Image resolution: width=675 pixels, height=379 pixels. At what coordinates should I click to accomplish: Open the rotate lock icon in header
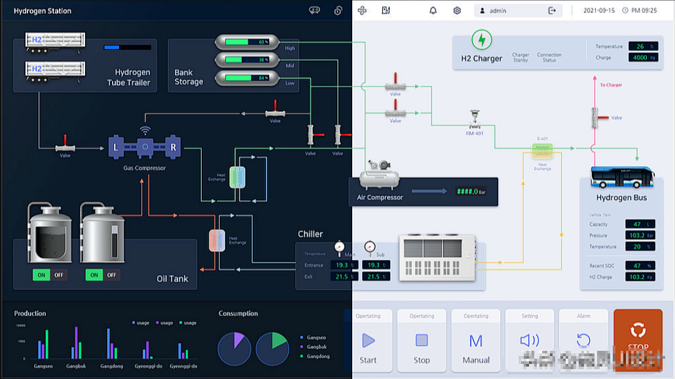(x=338, y=10)
